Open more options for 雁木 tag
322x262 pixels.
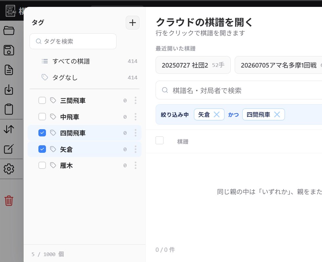pyautogui.click(x=136, y=165)
